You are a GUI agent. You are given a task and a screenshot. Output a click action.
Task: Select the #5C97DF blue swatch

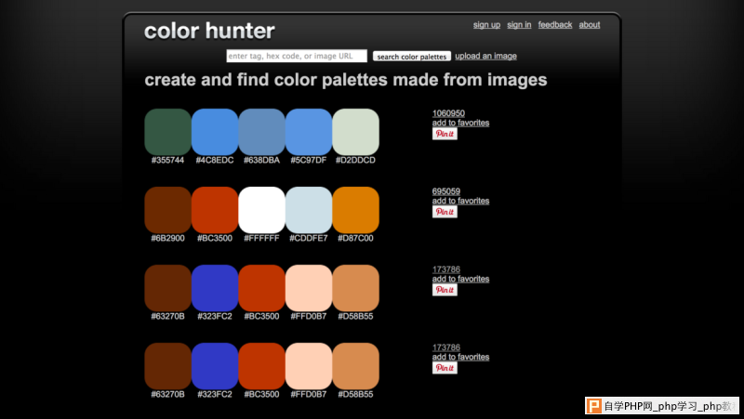(309, 132)
